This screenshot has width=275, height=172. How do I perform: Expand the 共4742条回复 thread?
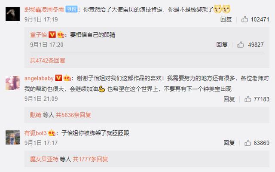pyautogui.click(x=48, y=61)
